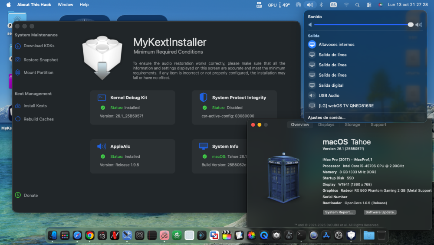Click the Processor Intel Core i5-4570S line
Screen dimensions: 434x245
tap(363, 166)
